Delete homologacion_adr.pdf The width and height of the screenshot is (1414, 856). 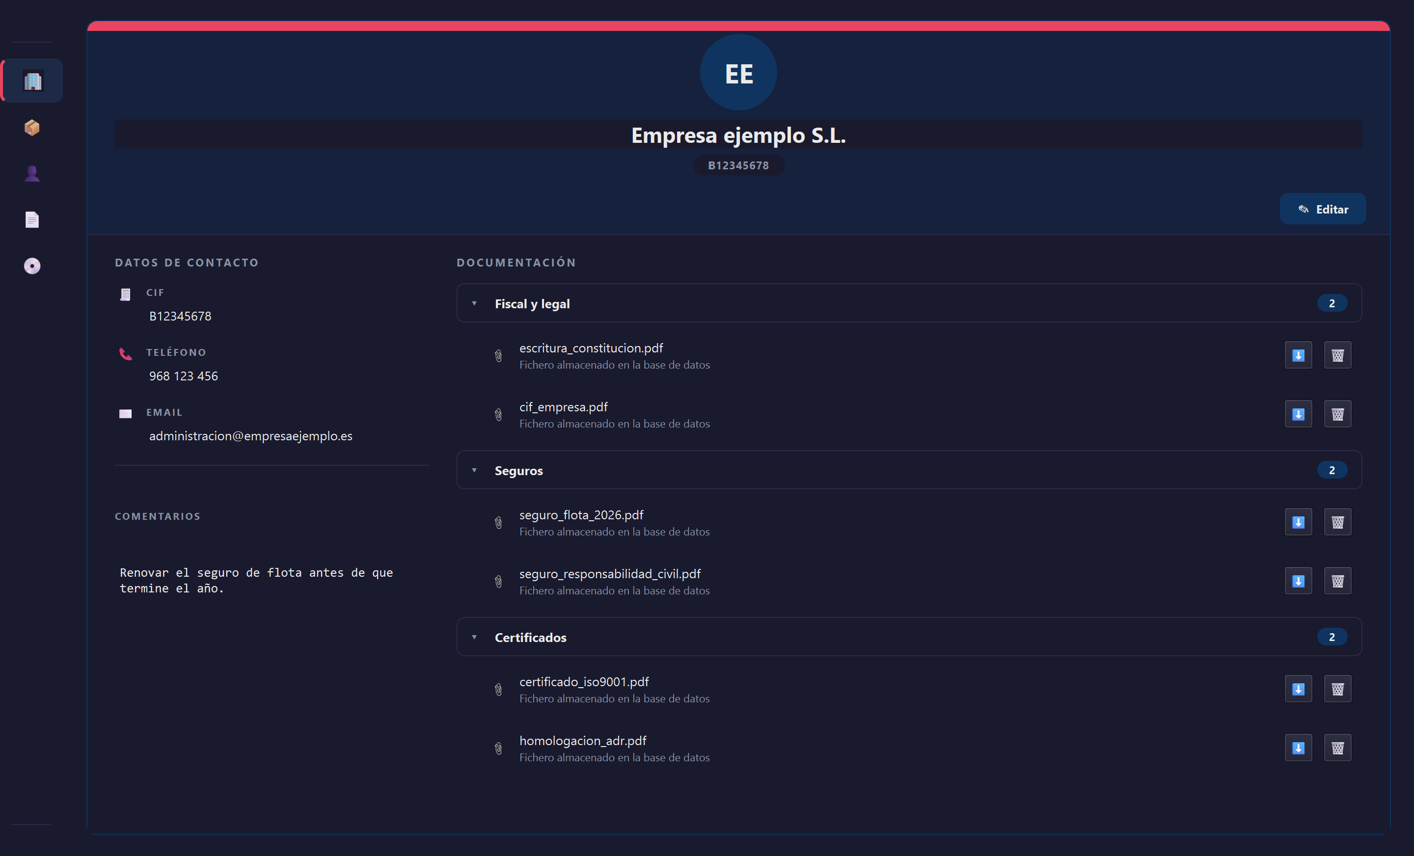click(1337, 748)
